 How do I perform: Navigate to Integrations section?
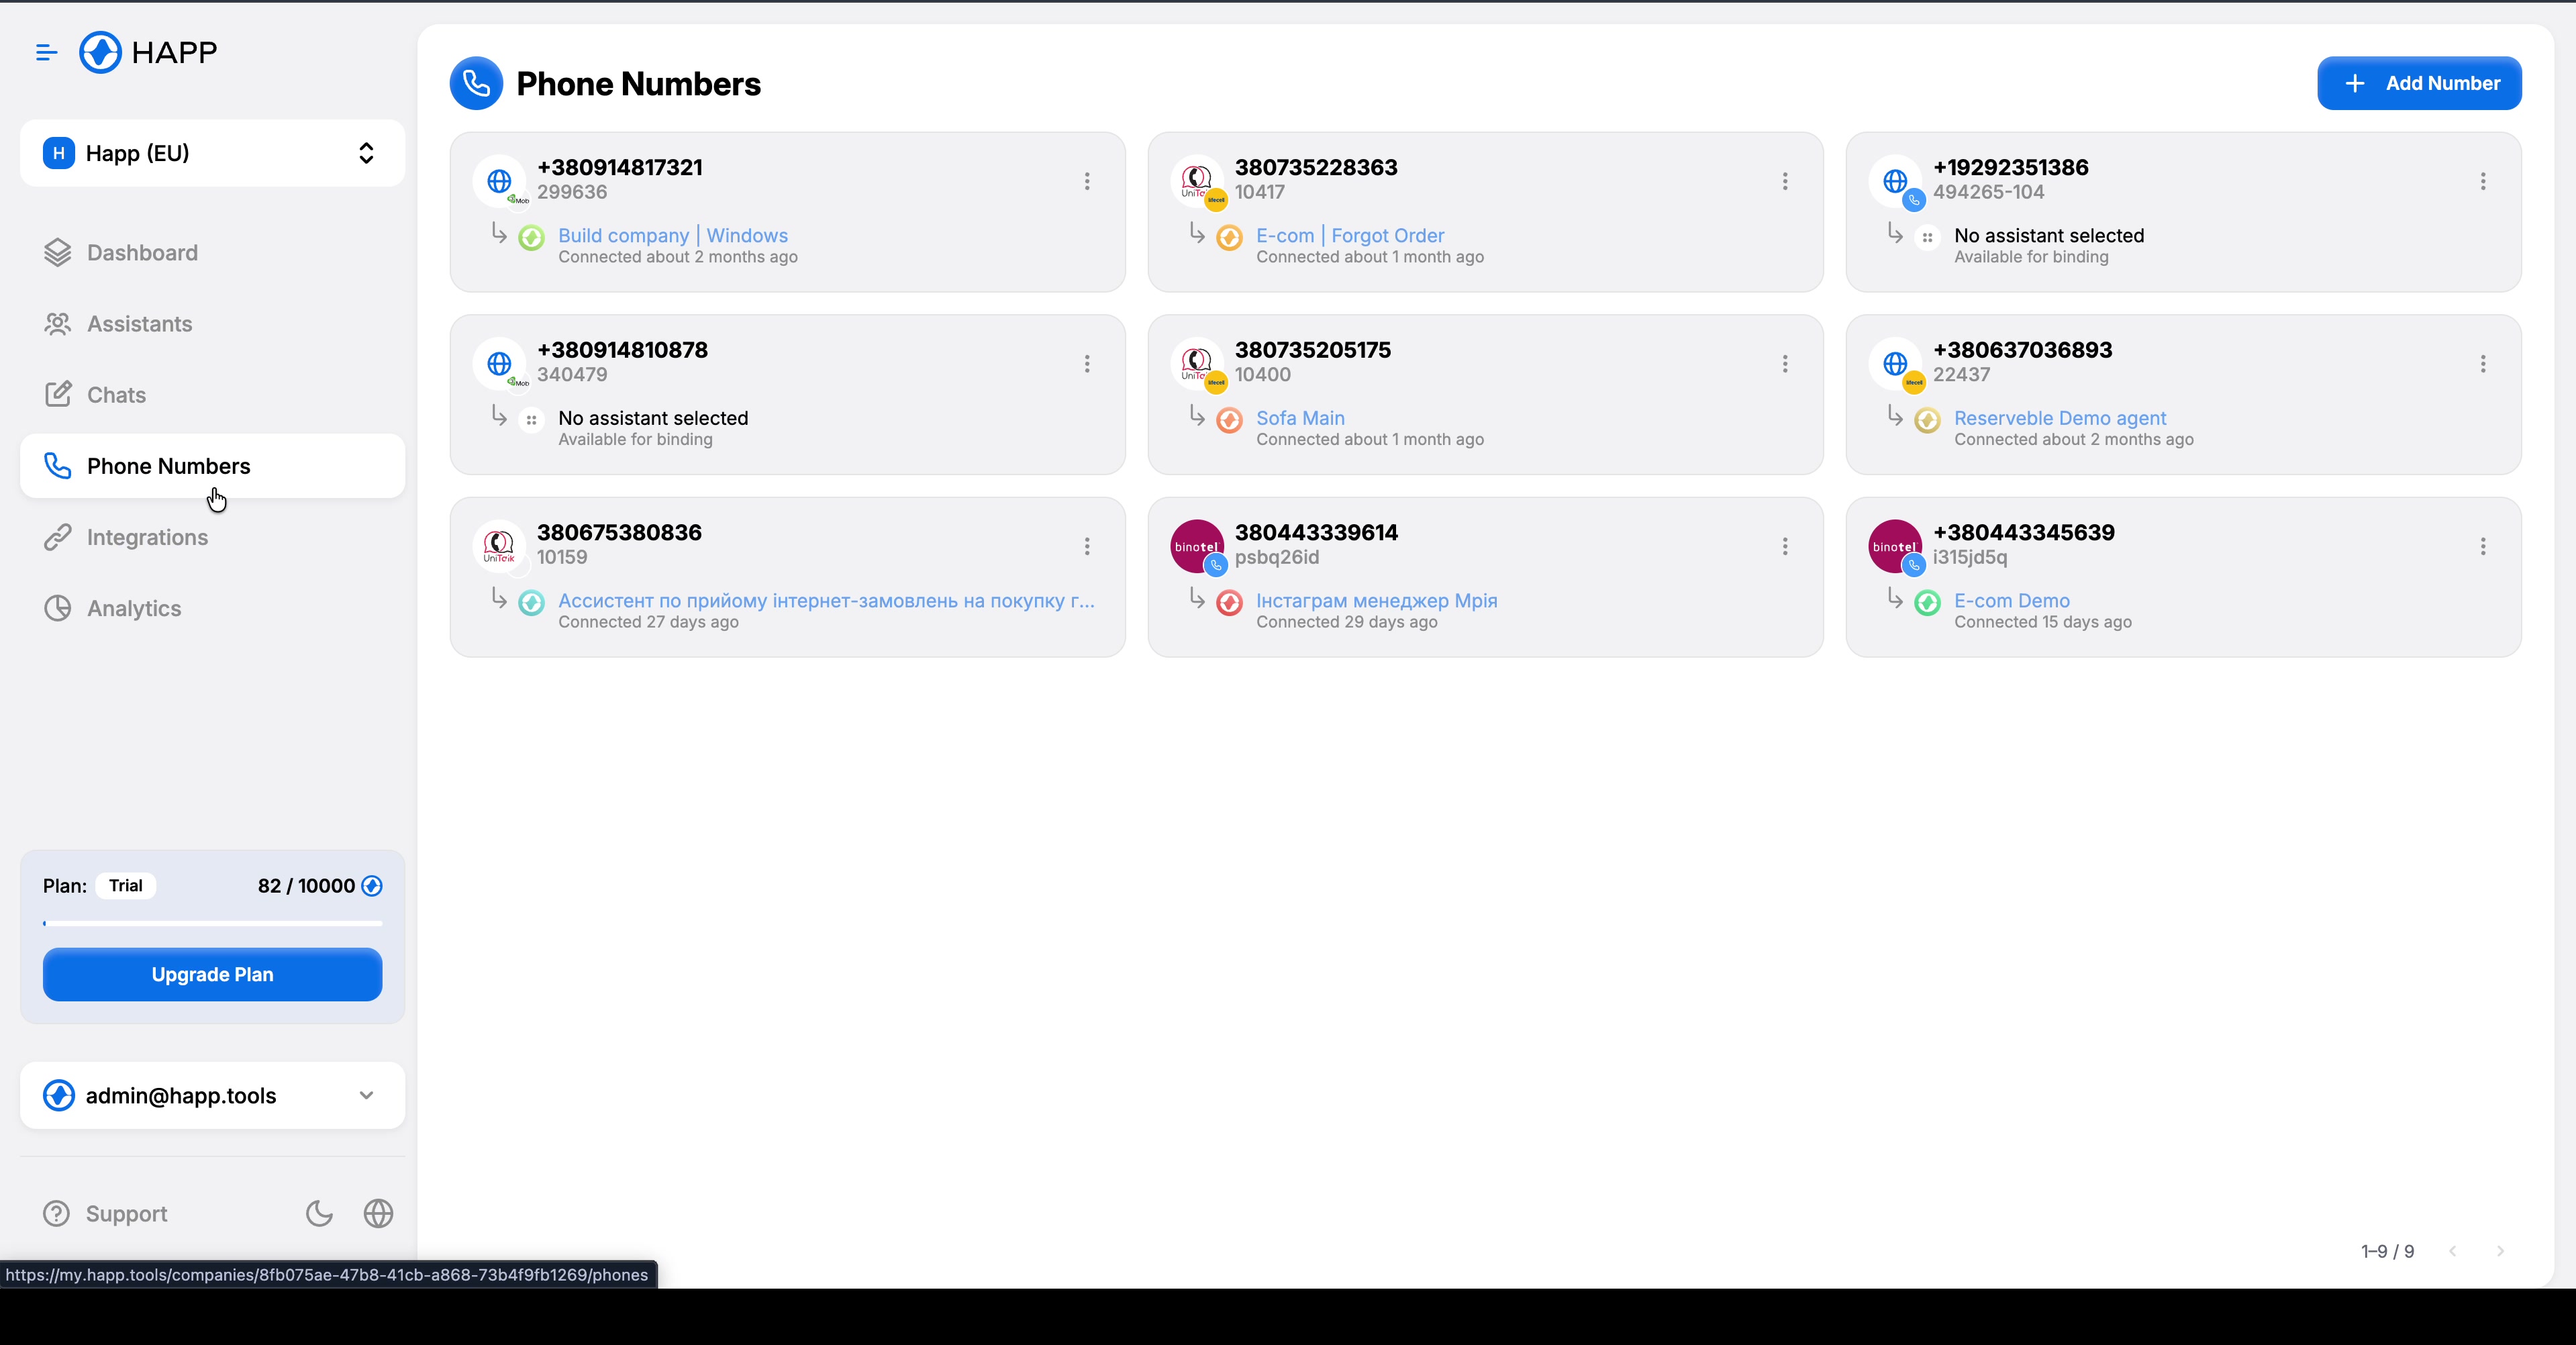[x=147, y=537]
